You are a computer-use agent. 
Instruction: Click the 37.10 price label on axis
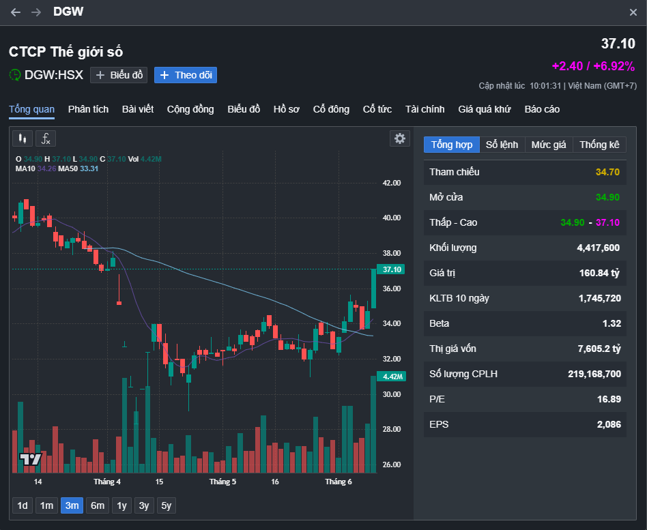click(392, 269)
